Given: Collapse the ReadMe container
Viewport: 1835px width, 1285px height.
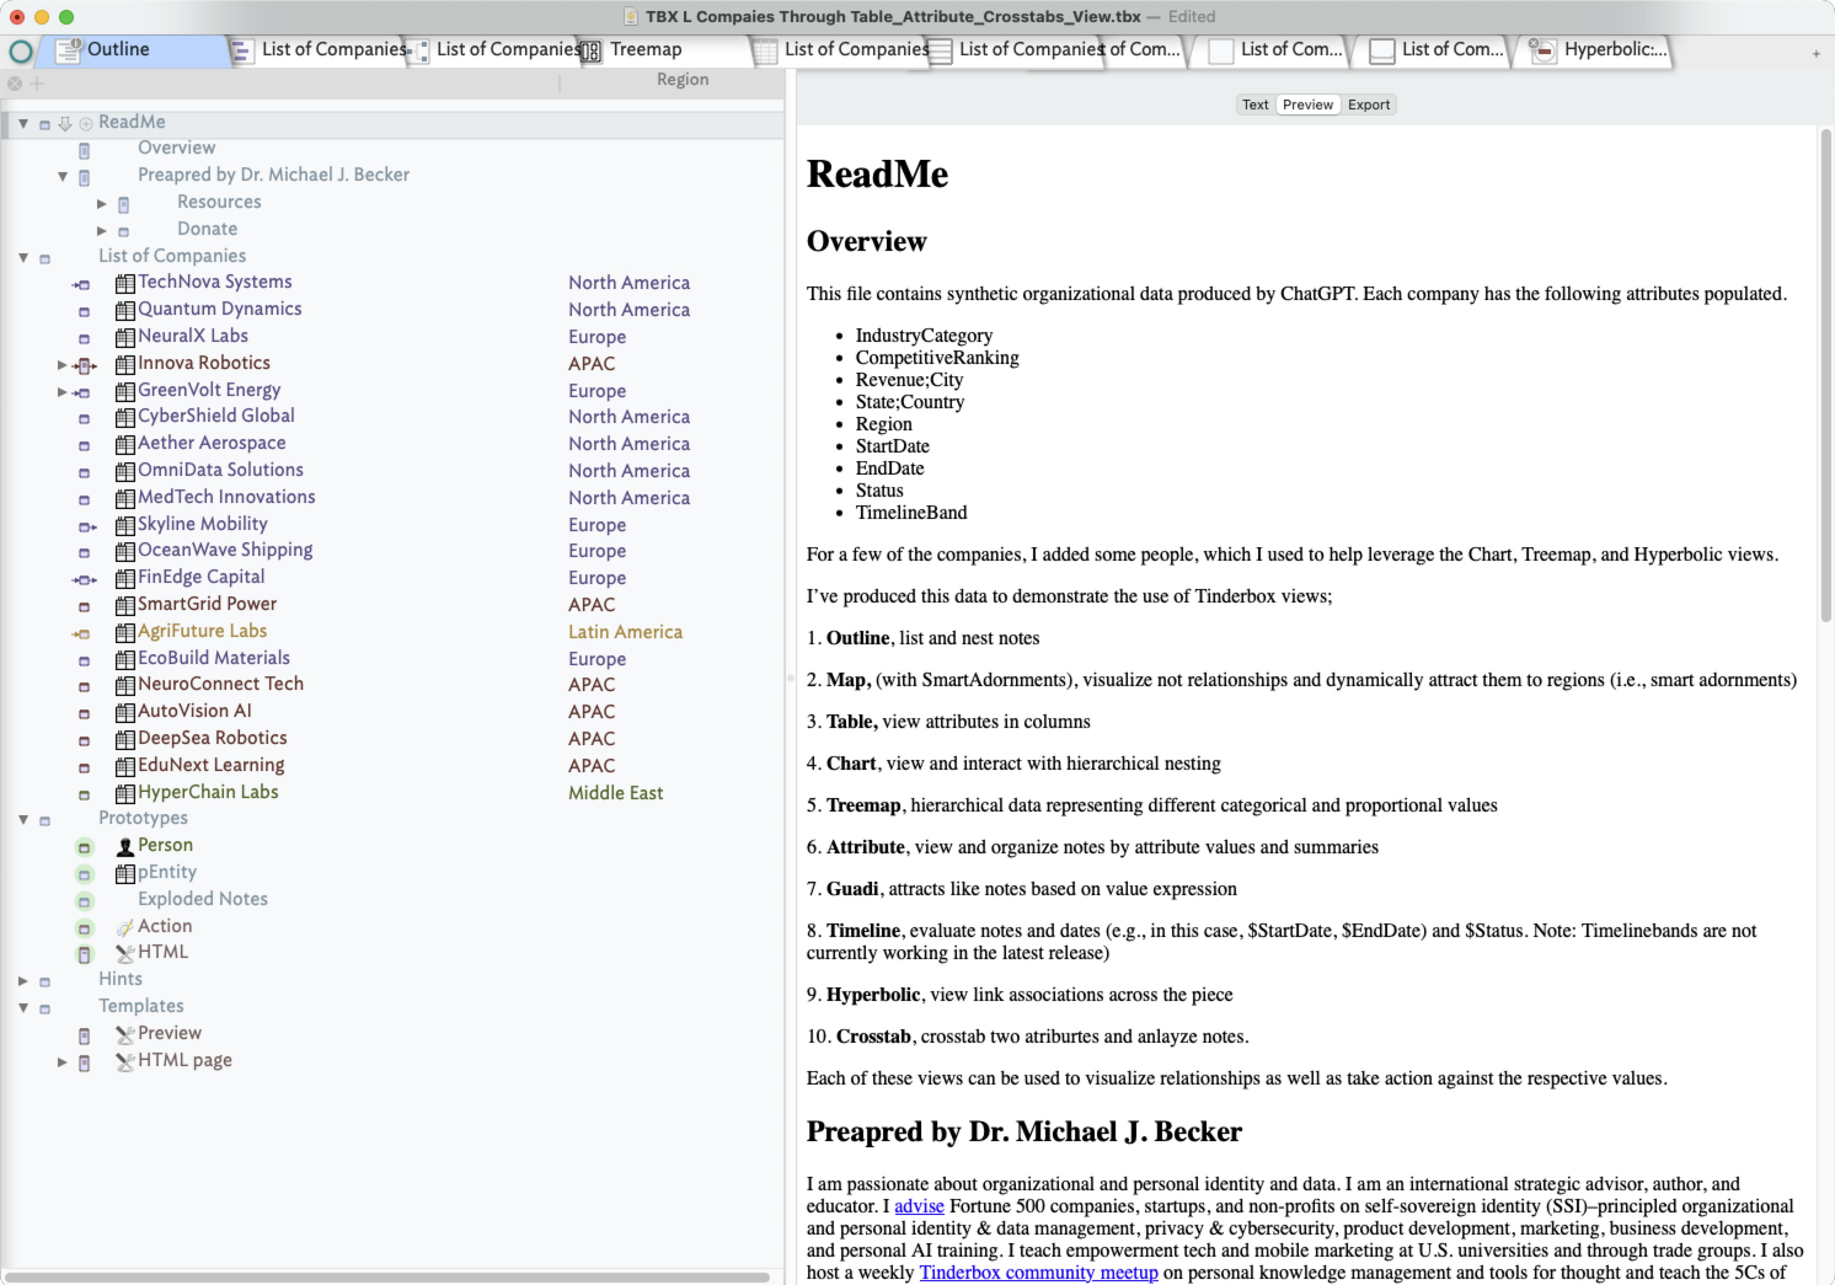Looking at the screenshot, I should pyautogui.click(x=23, y=124).
